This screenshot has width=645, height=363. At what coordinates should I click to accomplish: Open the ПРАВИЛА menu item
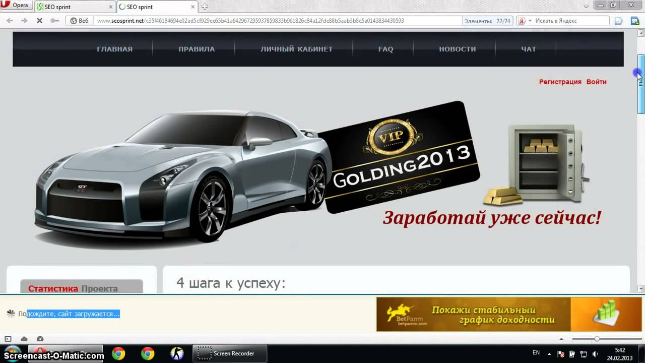click(197, 49)
